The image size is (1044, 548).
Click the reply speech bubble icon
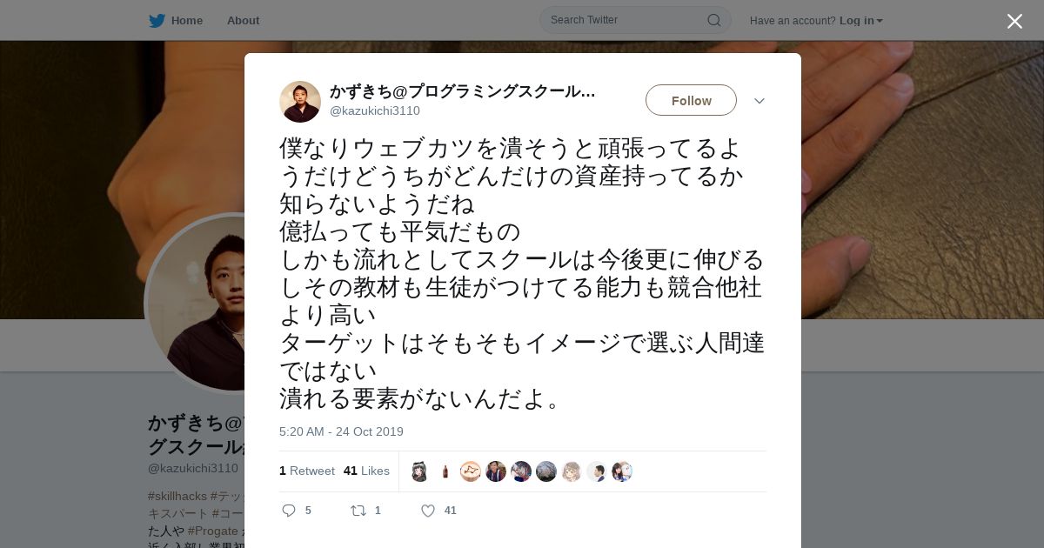pos(289,511)
